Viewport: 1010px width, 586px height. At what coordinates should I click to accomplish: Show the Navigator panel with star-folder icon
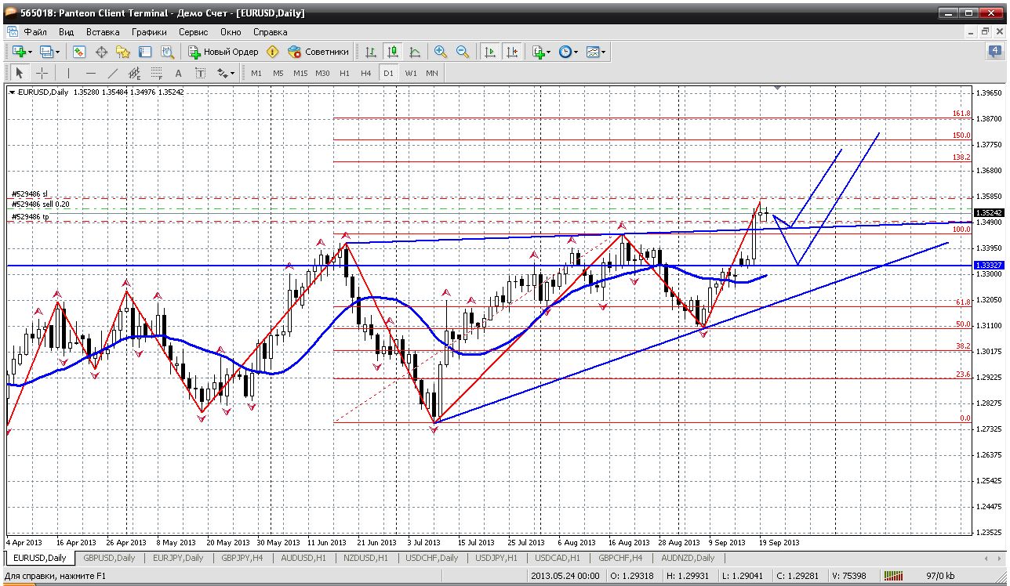click(123, 52)
